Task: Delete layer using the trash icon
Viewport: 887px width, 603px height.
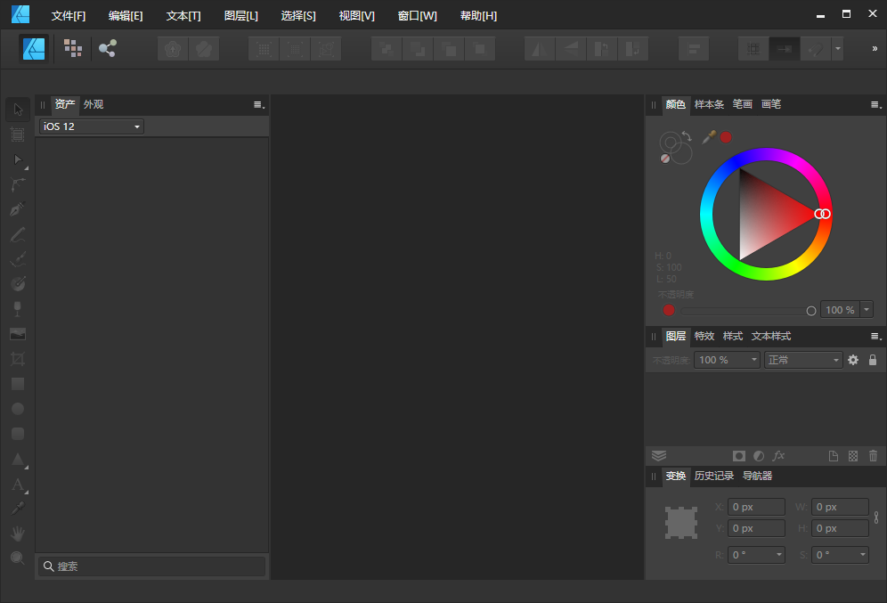Action: click(x=872, y=455)
